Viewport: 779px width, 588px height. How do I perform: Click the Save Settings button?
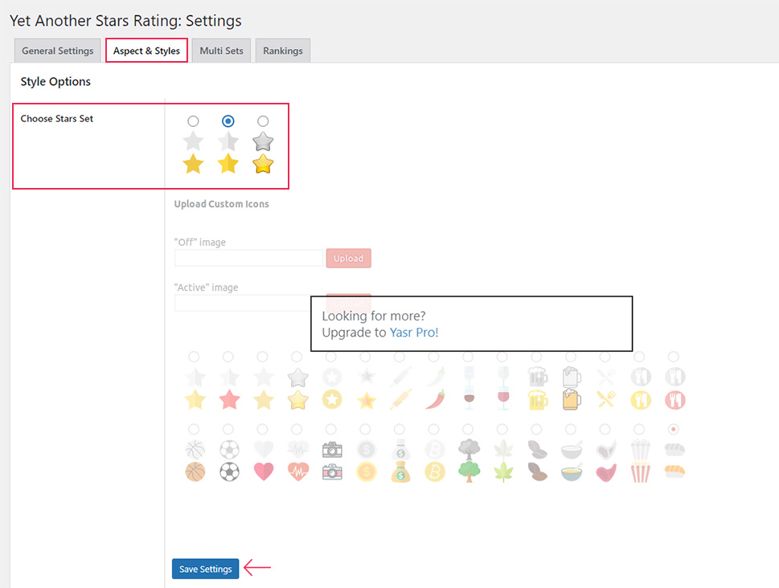[x=205, y=569]
